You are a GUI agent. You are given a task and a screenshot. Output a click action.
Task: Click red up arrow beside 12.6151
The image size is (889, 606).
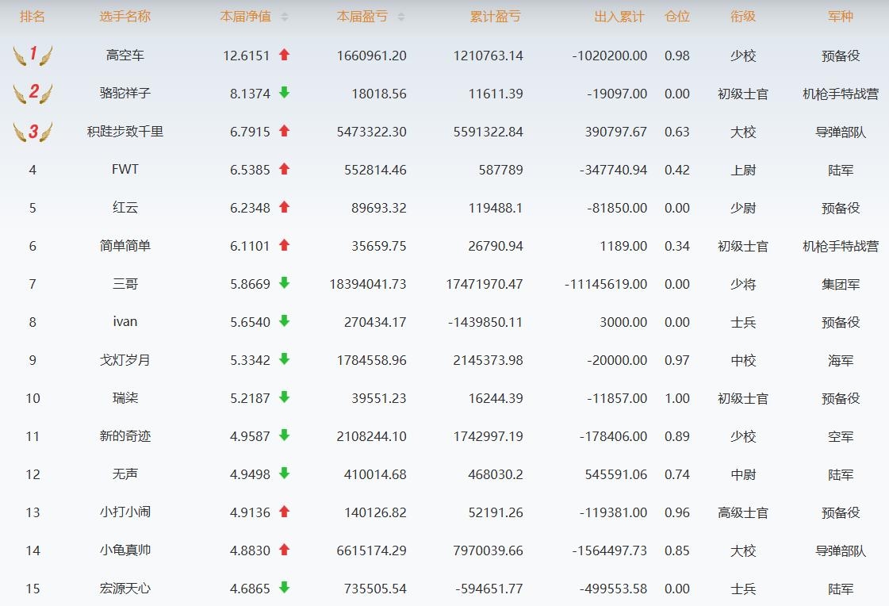[285, 55]
